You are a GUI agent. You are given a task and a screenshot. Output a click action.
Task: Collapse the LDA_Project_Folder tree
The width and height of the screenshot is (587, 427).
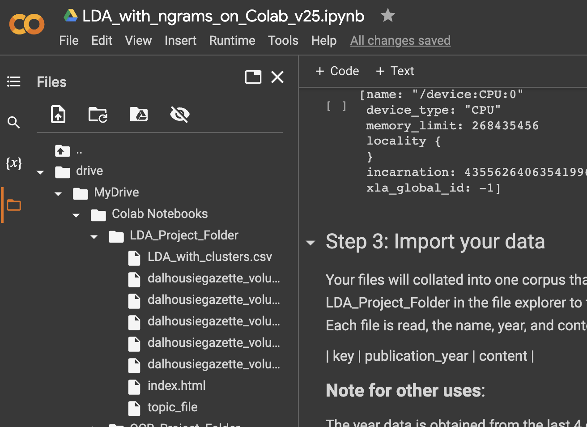94,236
